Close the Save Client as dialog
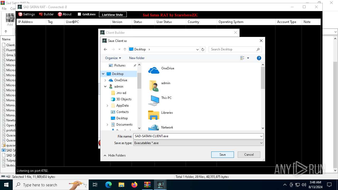The width and height of the screenshot is (338, 190). pos(261,41)
